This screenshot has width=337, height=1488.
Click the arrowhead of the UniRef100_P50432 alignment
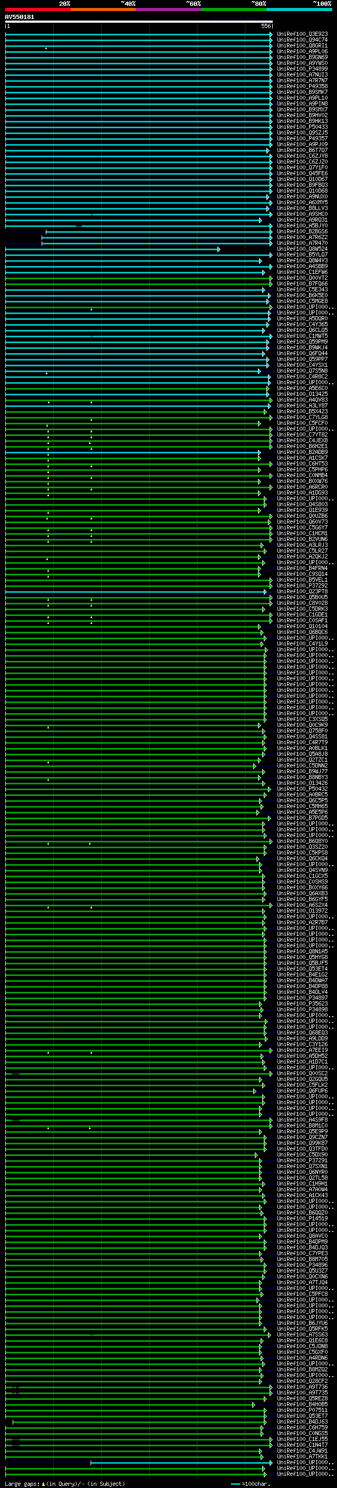click(269, 789)
